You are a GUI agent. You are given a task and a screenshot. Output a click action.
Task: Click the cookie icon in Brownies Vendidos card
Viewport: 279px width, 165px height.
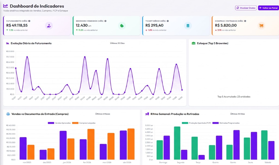coord(122,26)
